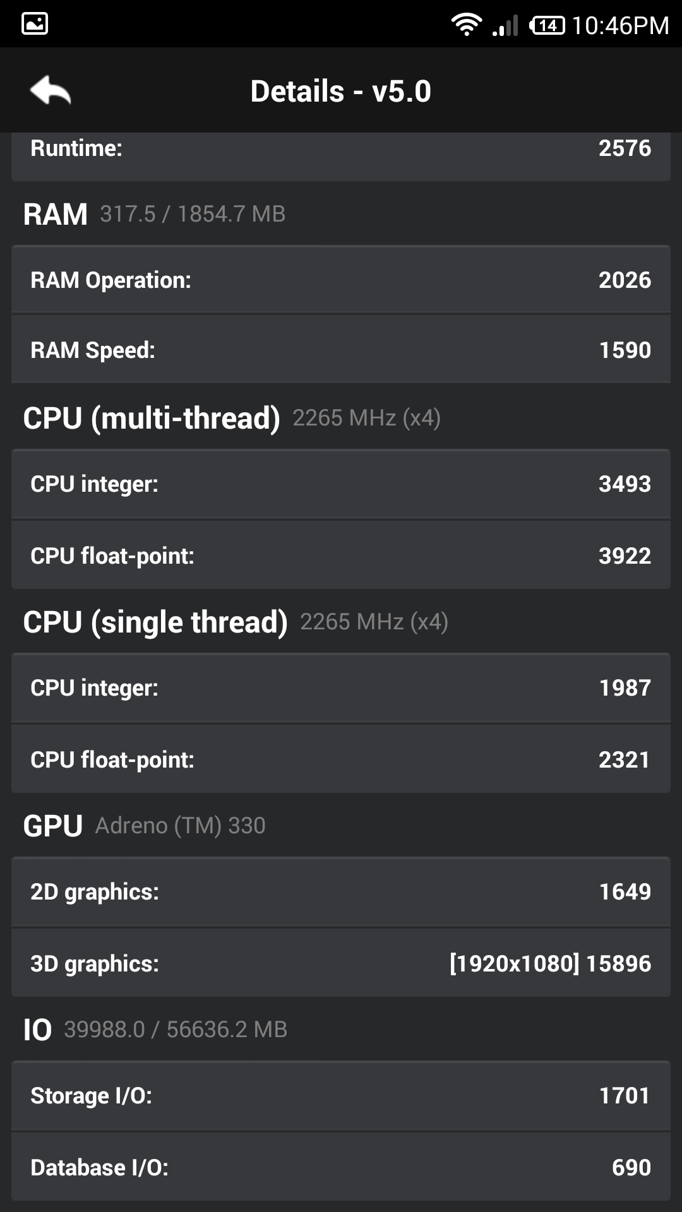Select multi-thread CPU float-point row scoring 3922
Screen dimensions: 682x1212
pyautogui.click(x=341, y=555)
